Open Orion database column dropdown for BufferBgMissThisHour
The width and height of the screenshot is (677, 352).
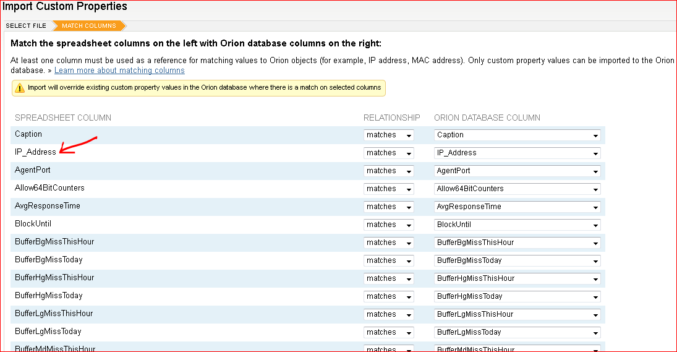click(x=517, y=243)
